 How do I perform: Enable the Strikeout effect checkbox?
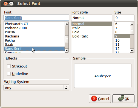click(x=9, y=66)
